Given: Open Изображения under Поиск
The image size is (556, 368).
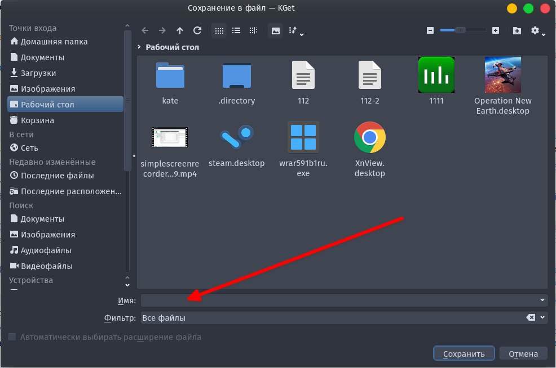Looking at the screenshot, I should 65,235.
